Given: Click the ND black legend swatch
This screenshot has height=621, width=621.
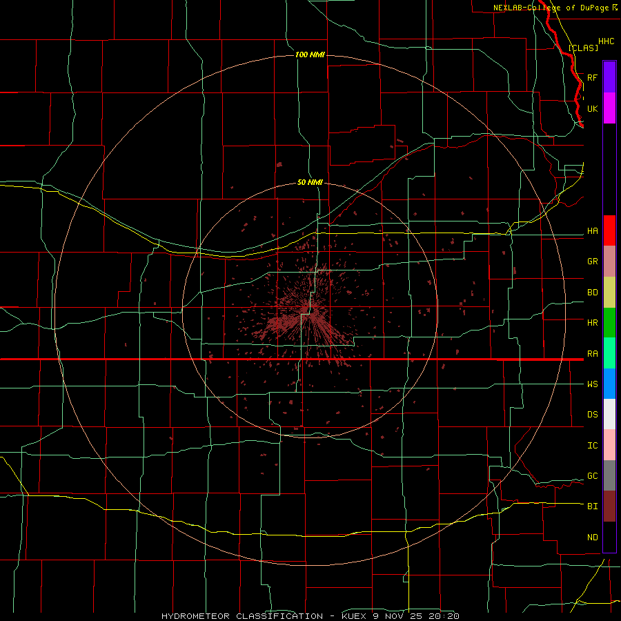Looking at the screenshot, I should tap(609, 537).
